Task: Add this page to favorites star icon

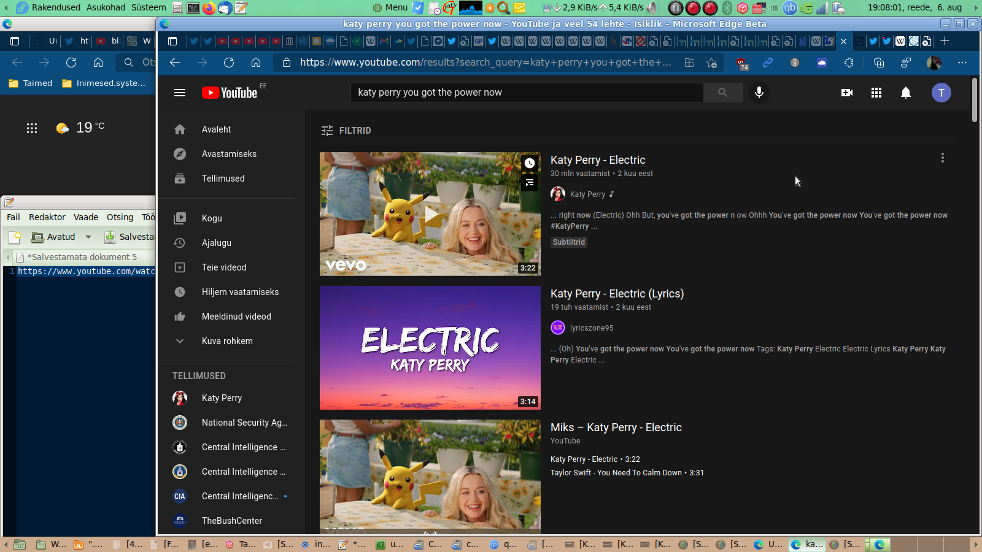Action: point(711,63)
